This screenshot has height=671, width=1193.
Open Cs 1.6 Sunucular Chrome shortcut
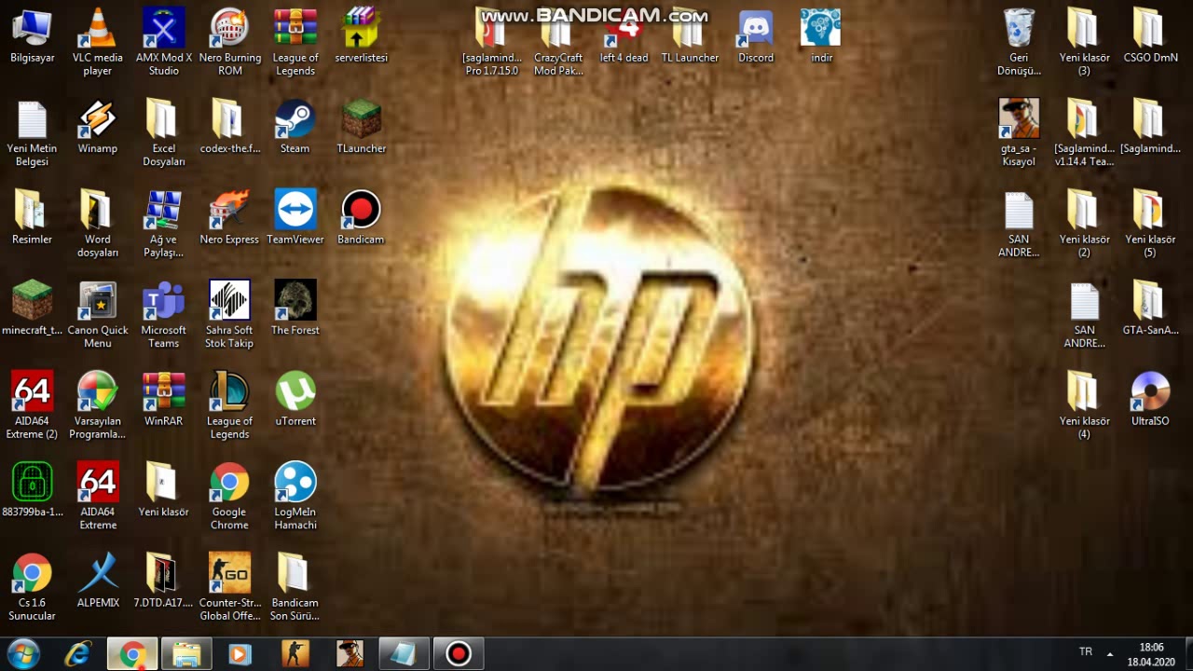32,586
